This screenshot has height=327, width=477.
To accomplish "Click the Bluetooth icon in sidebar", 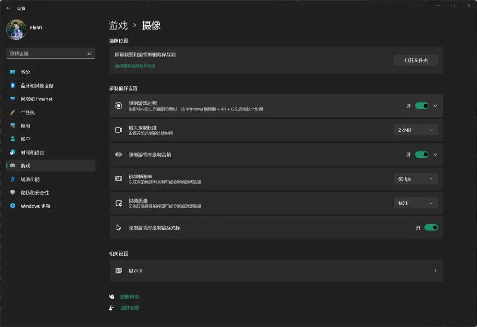I will 12,85.
